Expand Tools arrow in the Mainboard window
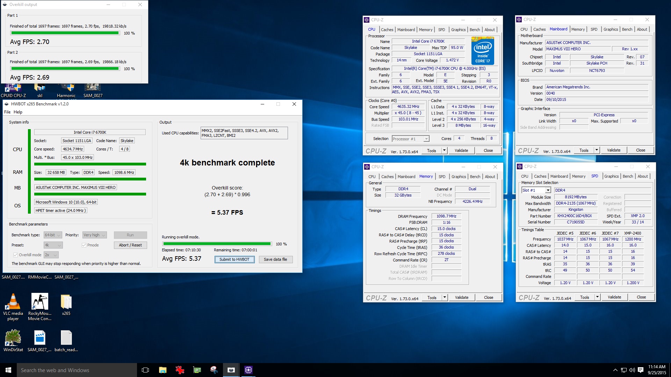The width and height of the screenshot is (671, 377). [x=597, y=150]
